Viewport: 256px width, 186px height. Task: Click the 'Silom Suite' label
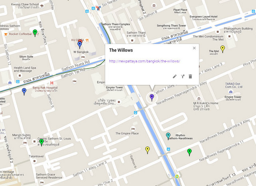26,57
